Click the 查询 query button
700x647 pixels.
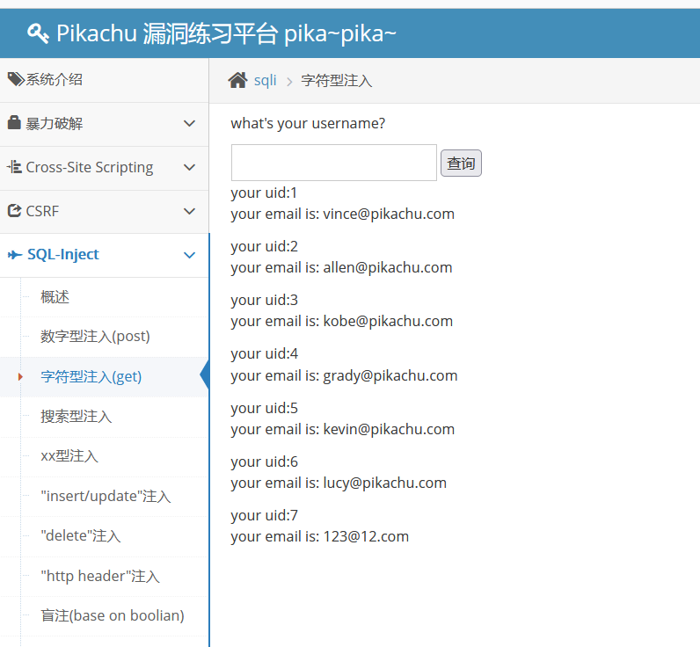pyautogui.click(x=461, y=164)
